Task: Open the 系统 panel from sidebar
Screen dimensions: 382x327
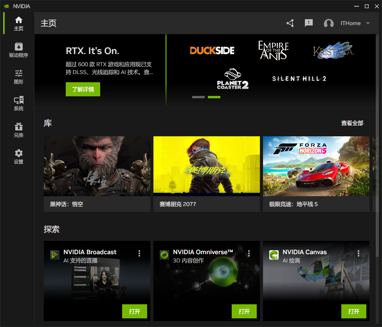Action: tap(18, 103)
